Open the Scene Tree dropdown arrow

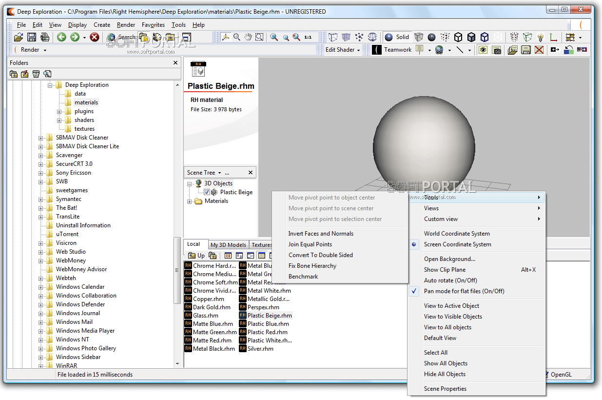(219, 173)
